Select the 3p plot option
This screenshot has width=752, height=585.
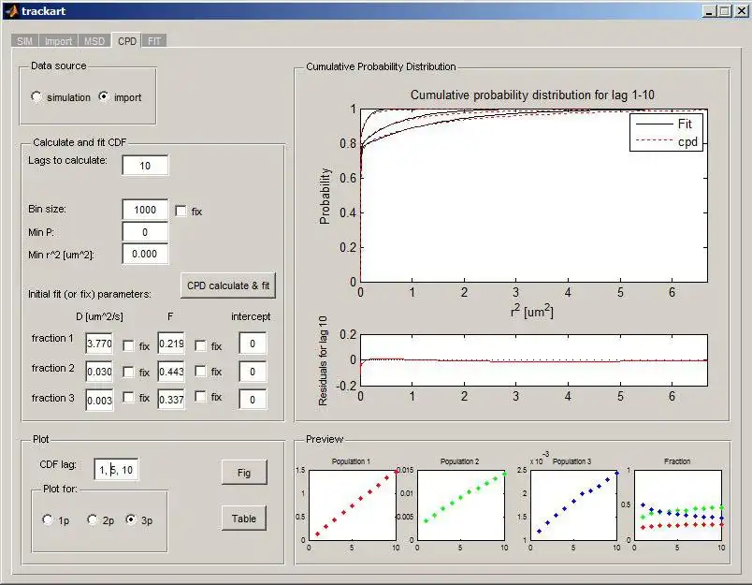(x=131, y=519)
